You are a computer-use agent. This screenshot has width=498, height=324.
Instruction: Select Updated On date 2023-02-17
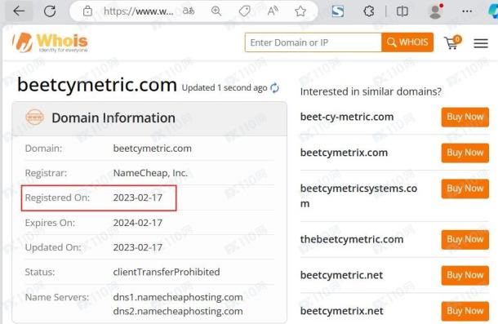pyautogui.click(x=138, y=247)
